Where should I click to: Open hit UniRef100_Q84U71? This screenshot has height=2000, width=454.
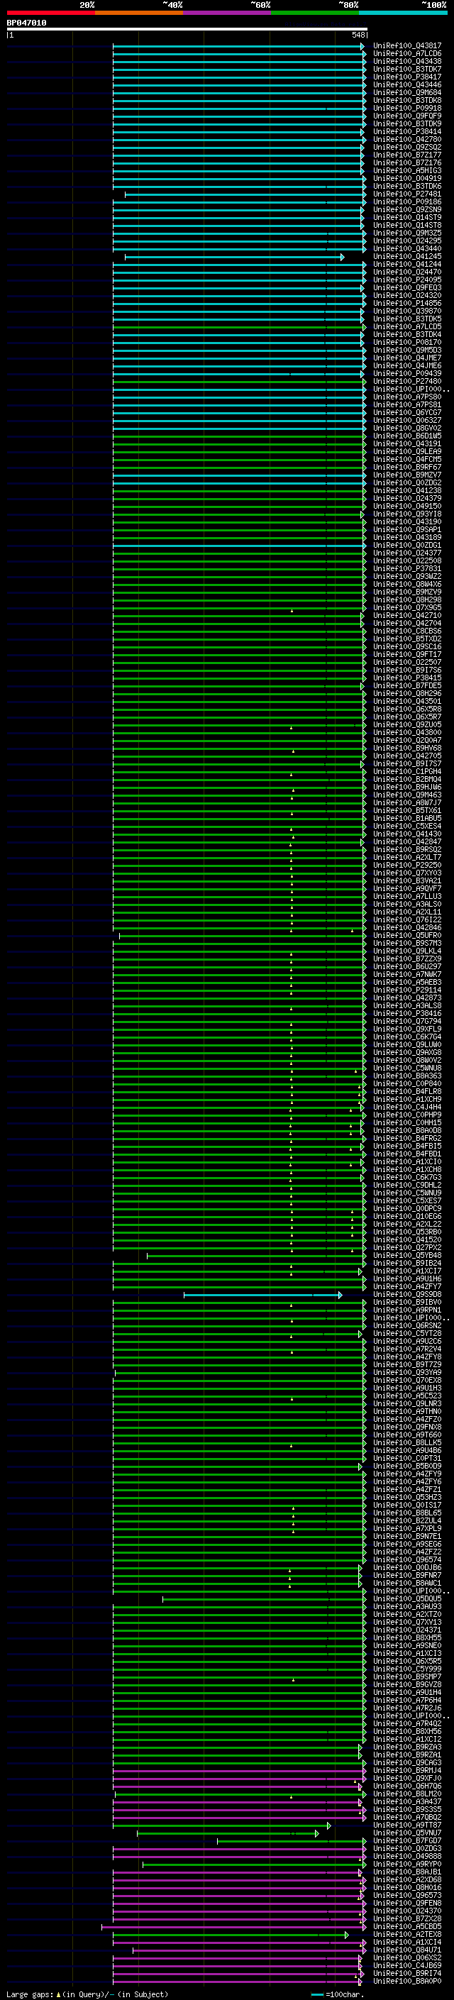(406, 1950)
